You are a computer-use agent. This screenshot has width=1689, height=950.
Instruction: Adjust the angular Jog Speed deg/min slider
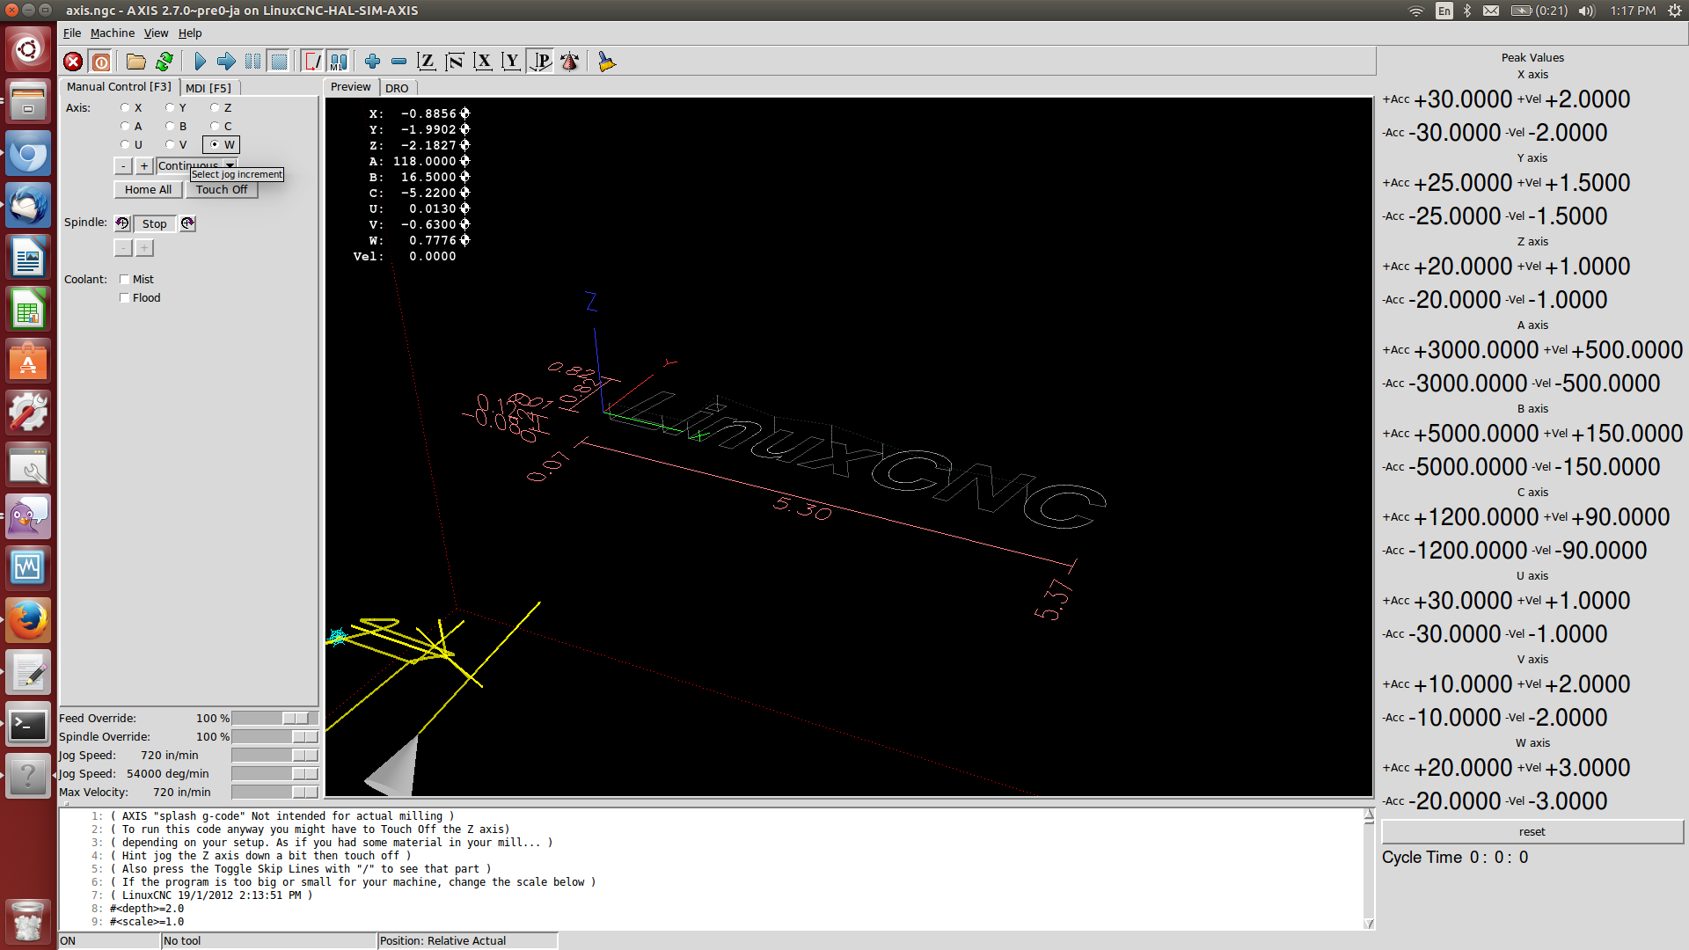pos(274,773)
